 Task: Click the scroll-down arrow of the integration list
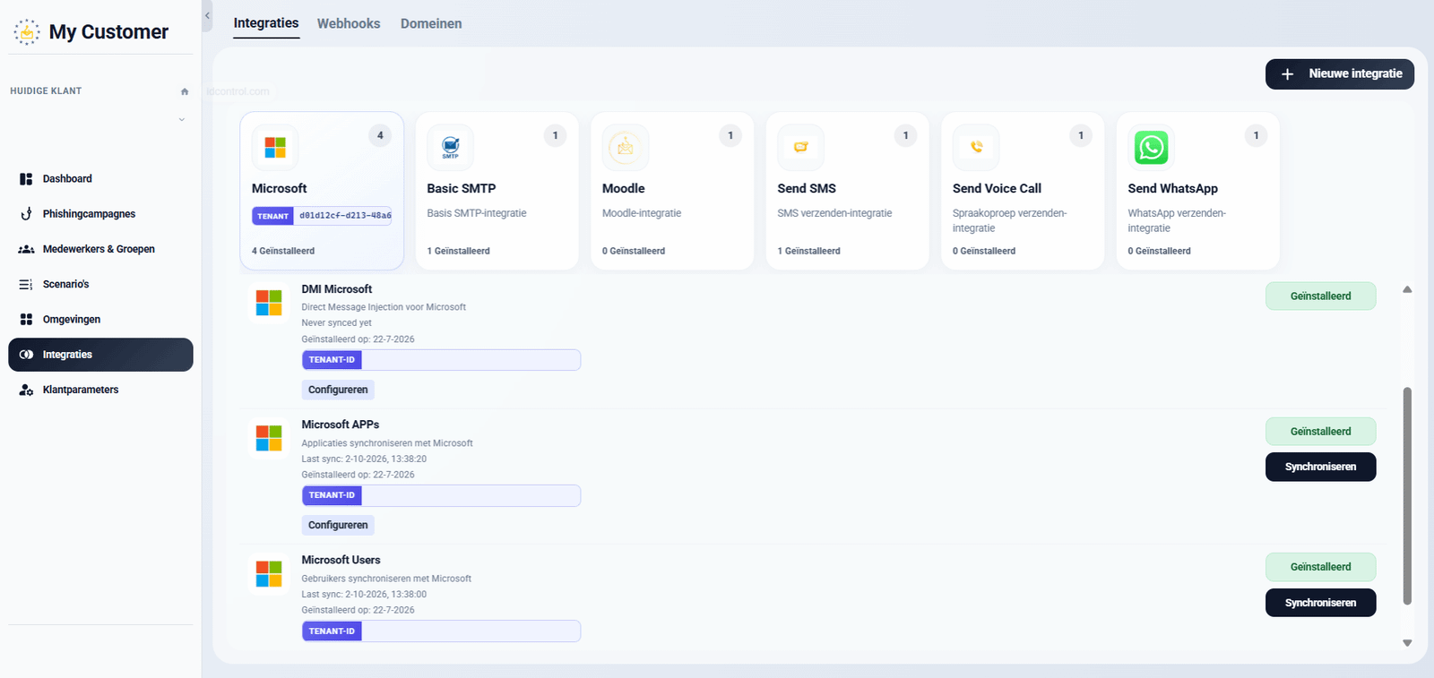coord(1407,643)
